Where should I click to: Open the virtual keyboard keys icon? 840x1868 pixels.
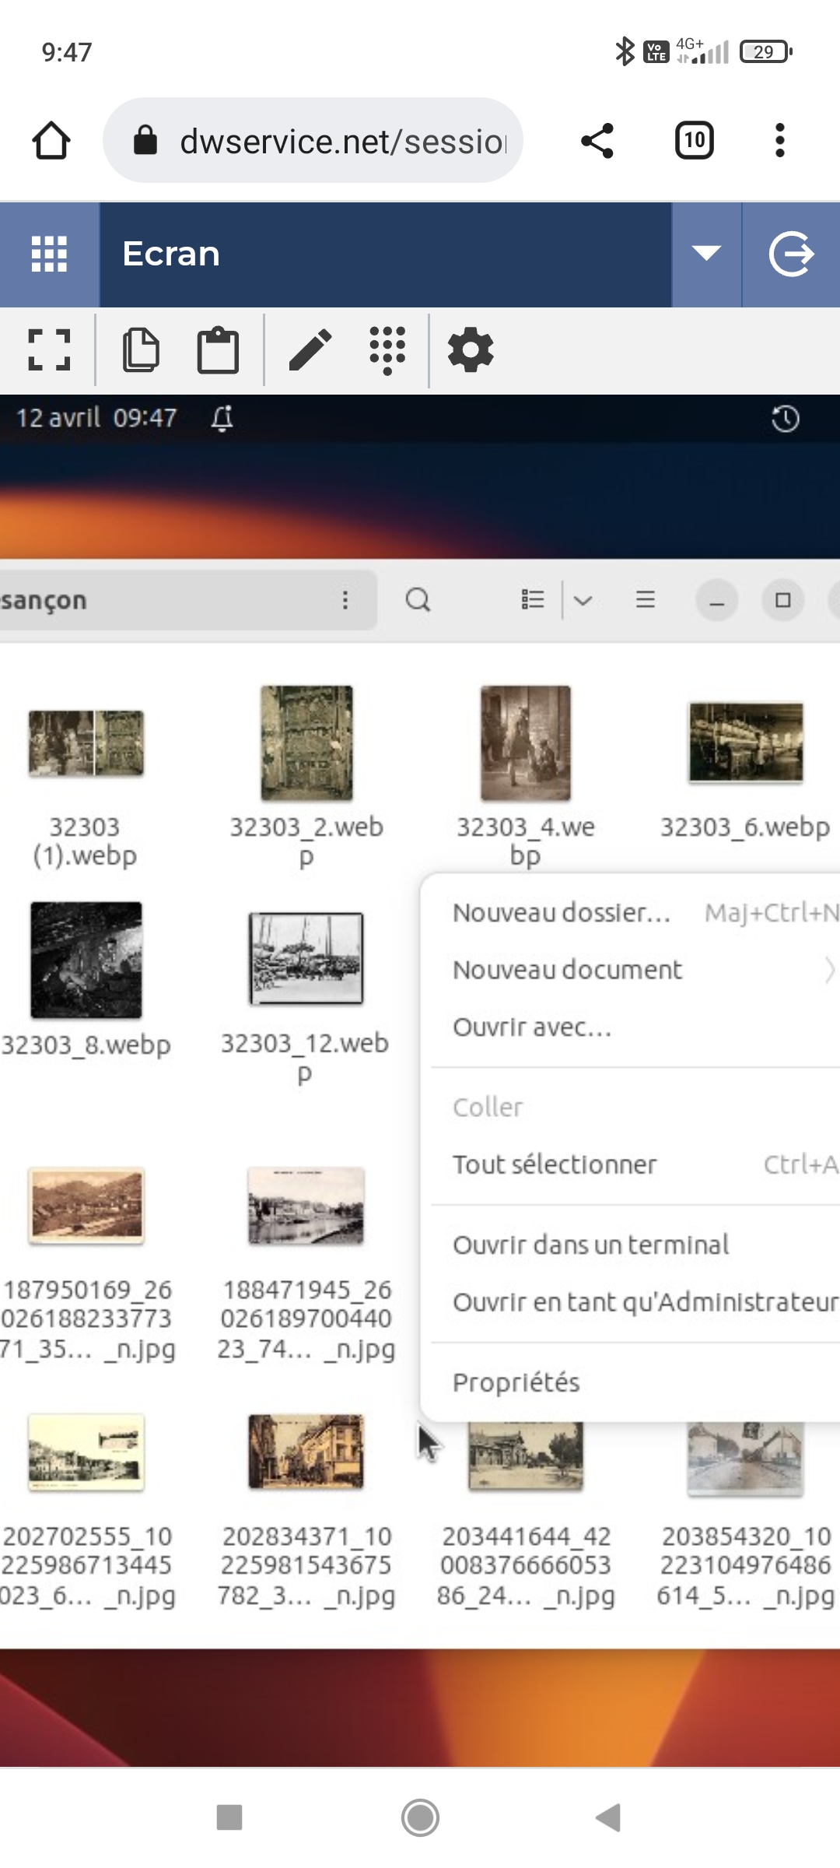(387, 349)
